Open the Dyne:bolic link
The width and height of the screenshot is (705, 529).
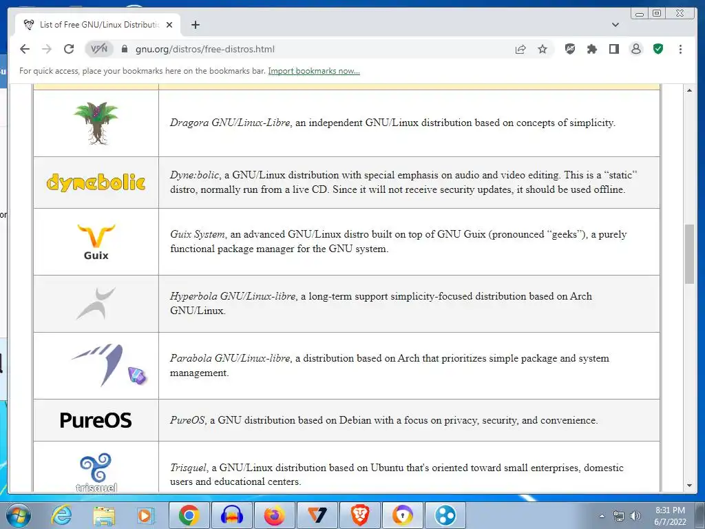coord(194,175)
